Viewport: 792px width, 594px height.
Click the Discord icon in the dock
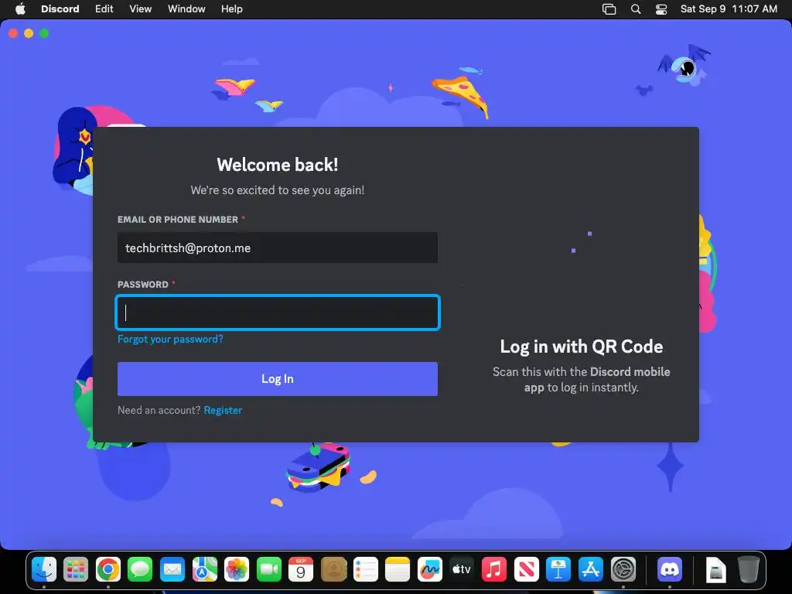(x=670, y=569)
